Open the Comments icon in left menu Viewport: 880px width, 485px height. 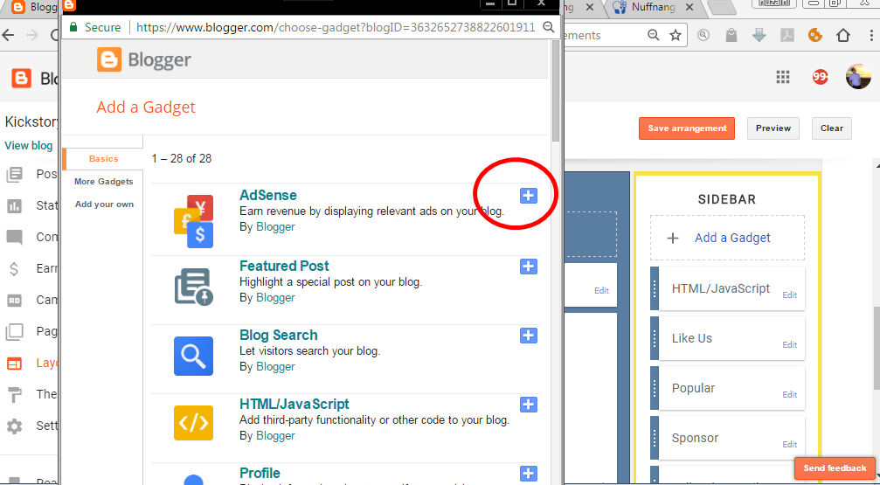pyautogui.click(x=15, y=238)
